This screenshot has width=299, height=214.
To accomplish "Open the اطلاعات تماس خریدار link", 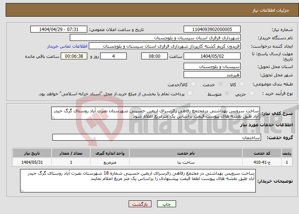I will coord(67,46).
